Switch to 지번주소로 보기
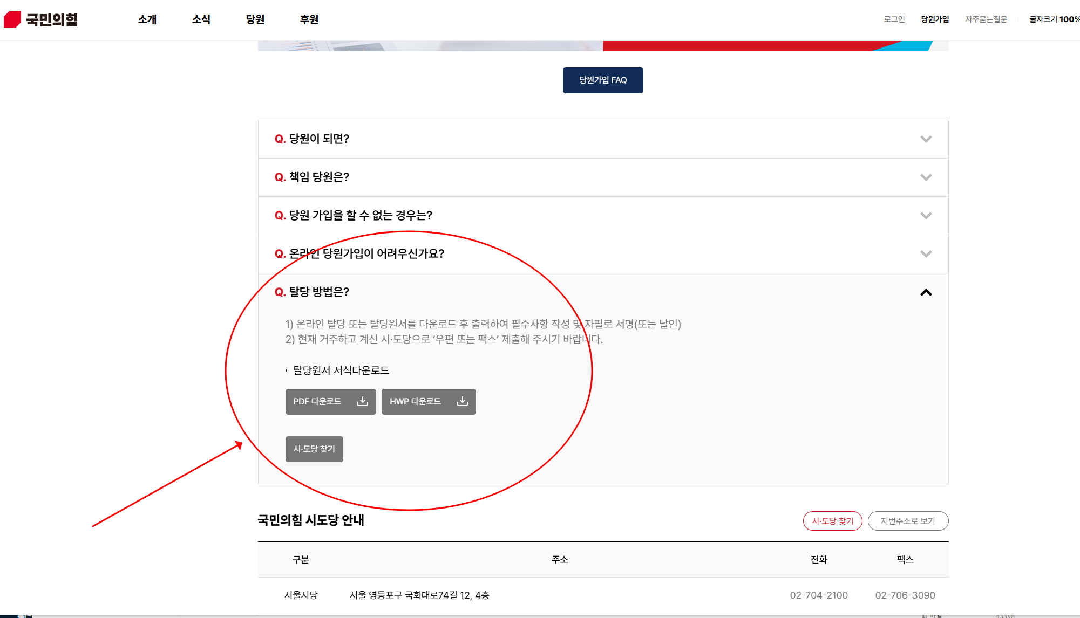 pyautogui.click(x=908, y=521)
